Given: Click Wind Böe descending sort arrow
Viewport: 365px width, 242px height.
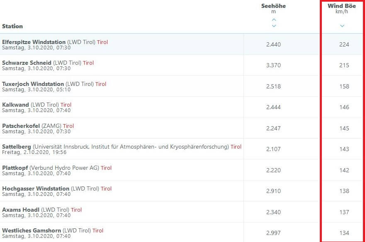Looking at the screenshot, I should click(x=342, y=26).
